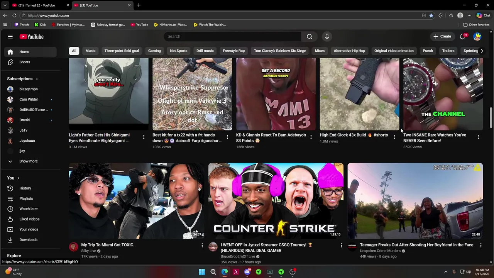
Task: Open options for My Trip To Miami video
Action: (x=202, y=245)
